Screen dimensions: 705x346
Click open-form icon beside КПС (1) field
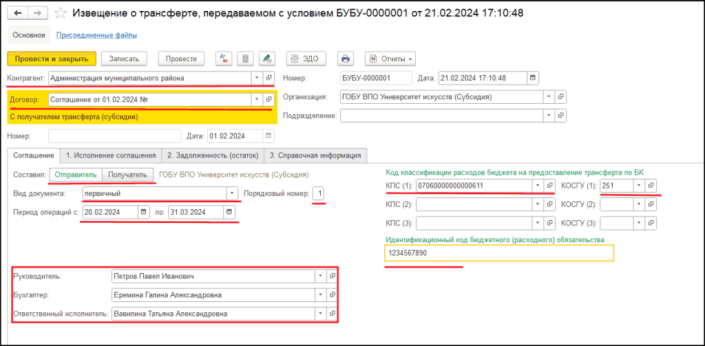[x=549, y=186]
